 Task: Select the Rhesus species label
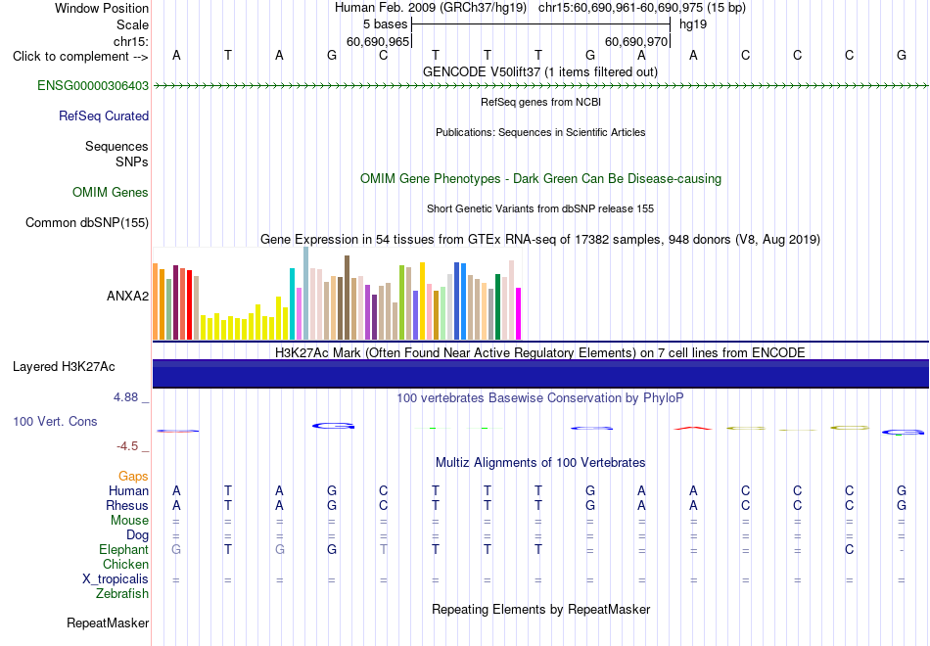[x=127, y=505]
